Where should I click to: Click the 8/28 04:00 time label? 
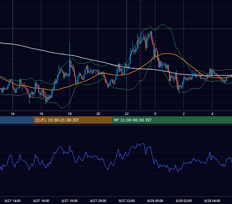212,201
